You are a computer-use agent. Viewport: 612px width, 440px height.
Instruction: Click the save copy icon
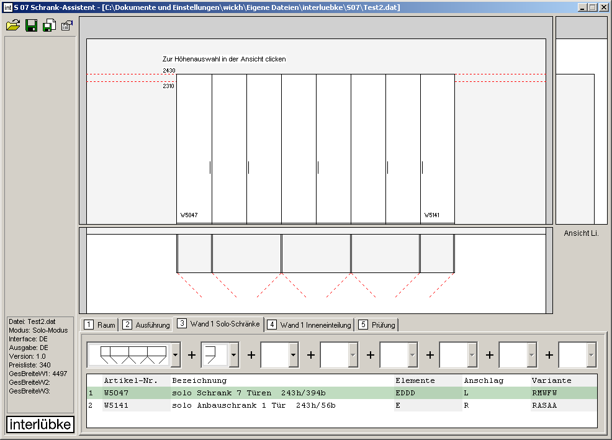pos(49,25)
